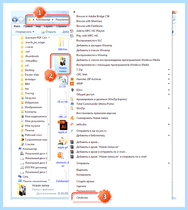Open the Вид menu
The width and height of the screenshot is (188, 210).
point(38,26)
